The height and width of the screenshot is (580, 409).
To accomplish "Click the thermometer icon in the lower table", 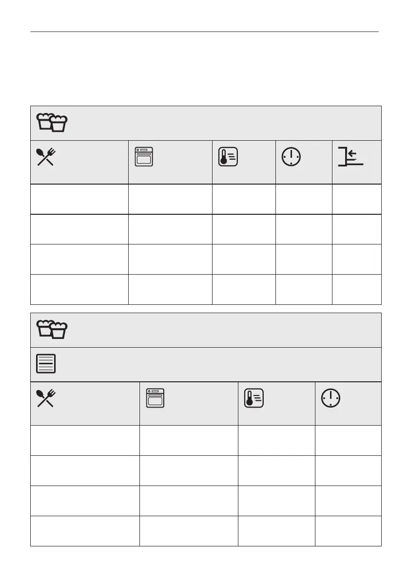I will tap(254, 398).
